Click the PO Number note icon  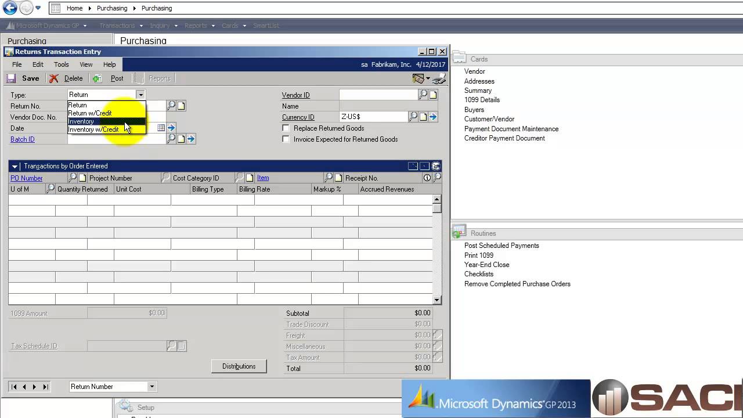[x=82, y=178]
